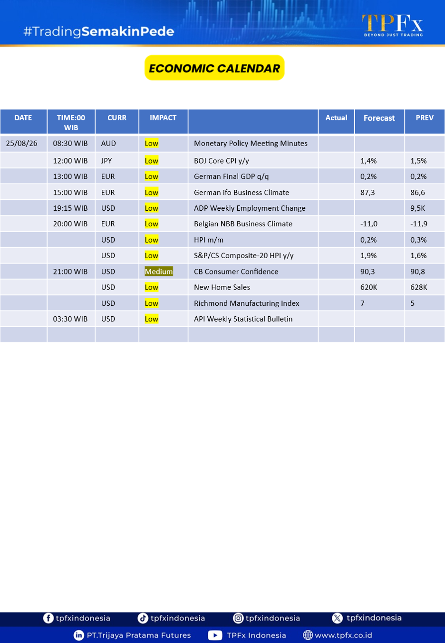Image resolution: width=445 pixels, height=643 pixels.
Task: Select the Monetary Policy Meeting Minutes row
Action: coord(222,144)
